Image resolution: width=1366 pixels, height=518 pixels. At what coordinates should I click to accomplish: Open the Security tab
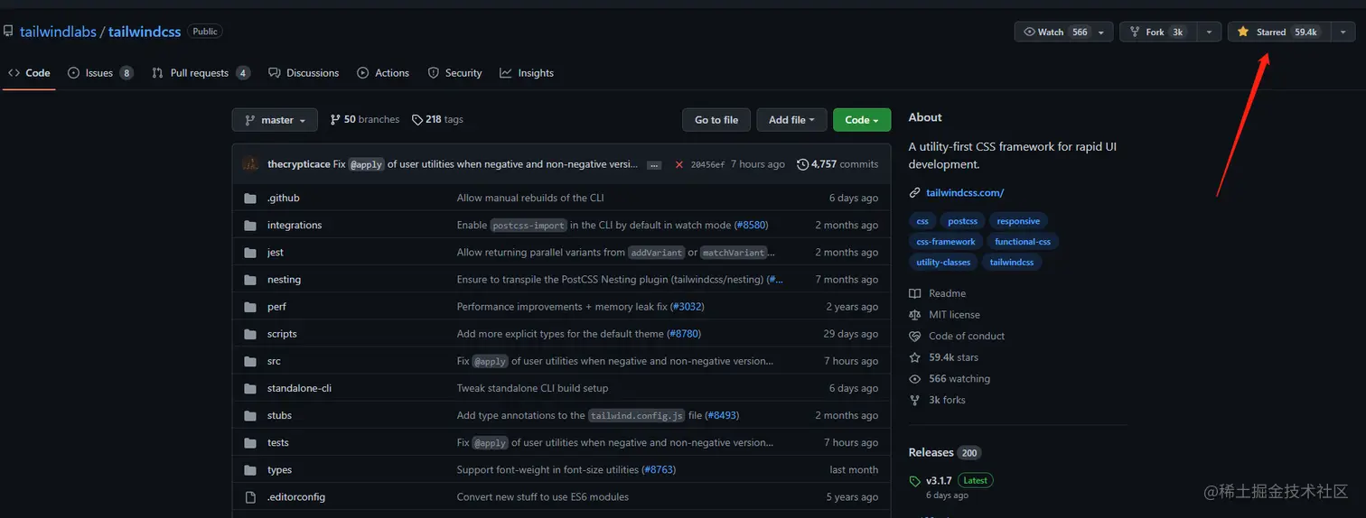454,73
